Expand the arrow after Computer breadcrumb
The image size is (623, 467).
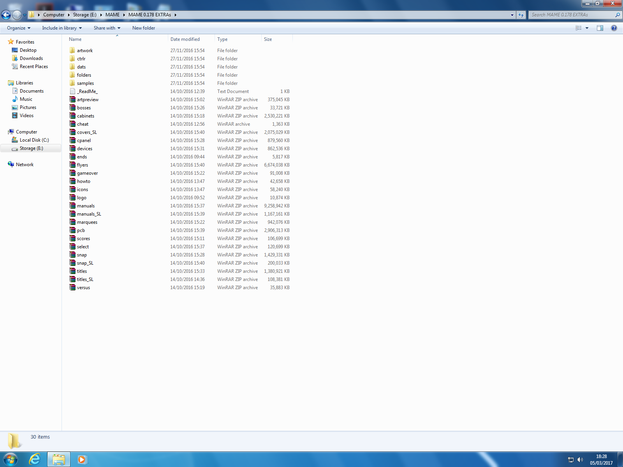[x=69, y=15]
